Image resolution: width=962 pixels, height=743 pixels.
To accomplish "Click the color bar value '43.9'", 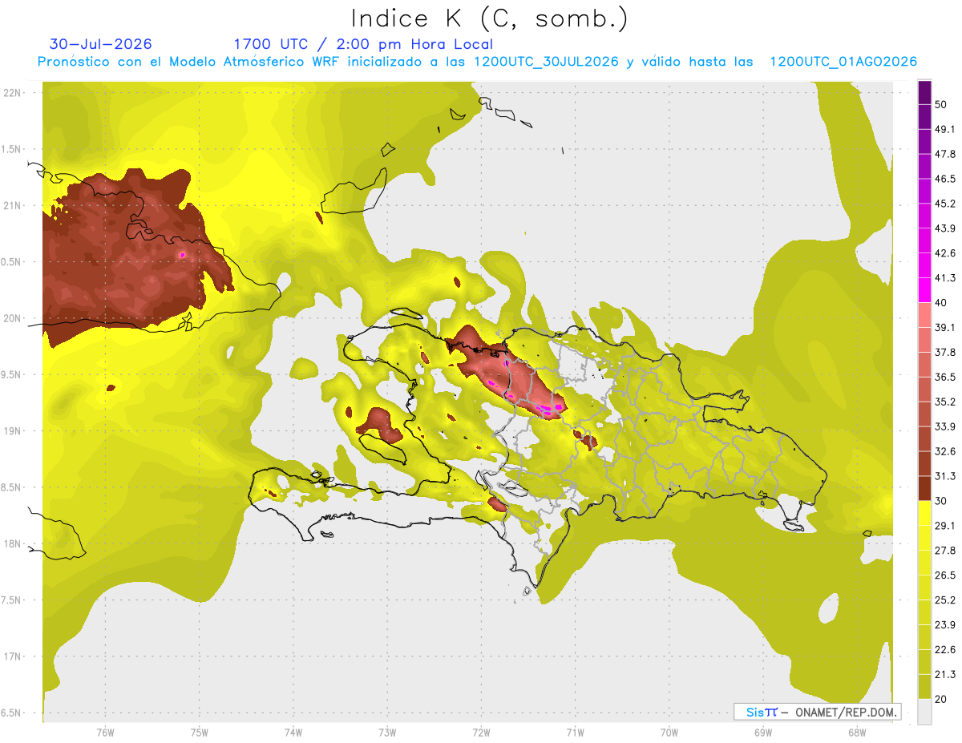I will tap(945, 228).
